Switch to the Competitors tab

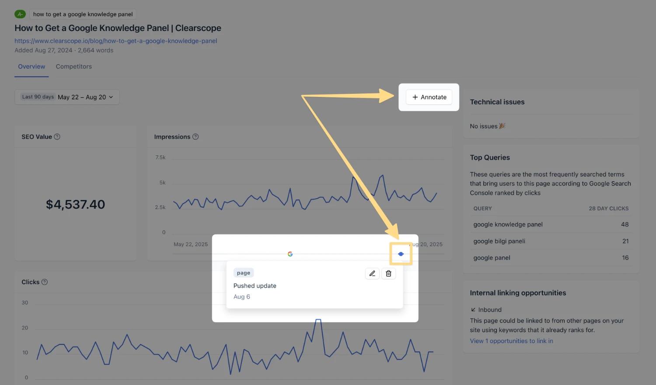point(74,66)
